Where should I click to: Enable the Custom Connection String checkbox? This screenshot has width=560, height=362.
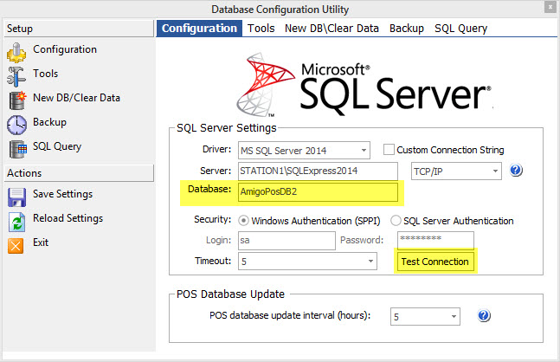[x=389, y=149]
